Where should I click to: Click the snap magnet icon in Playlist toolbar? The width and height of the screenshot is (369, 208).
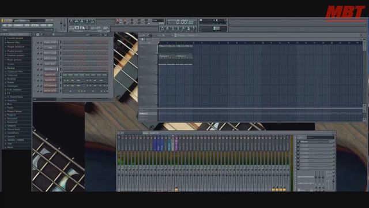(144, 35)
